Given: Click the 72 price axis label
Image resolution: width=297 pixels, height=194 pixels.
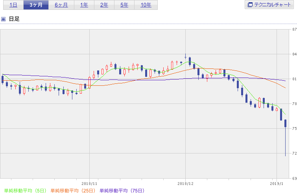Looking at the screenshot, I should 294,153.
